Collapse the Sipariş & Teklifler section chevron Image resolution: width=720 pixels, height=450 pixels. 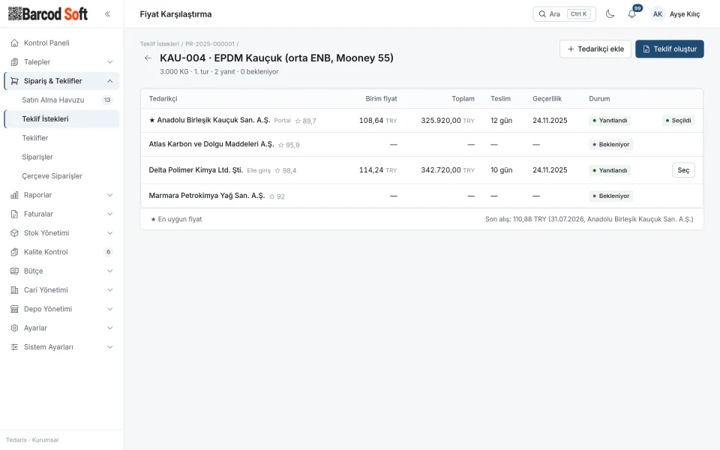click(x=109, y=81)
